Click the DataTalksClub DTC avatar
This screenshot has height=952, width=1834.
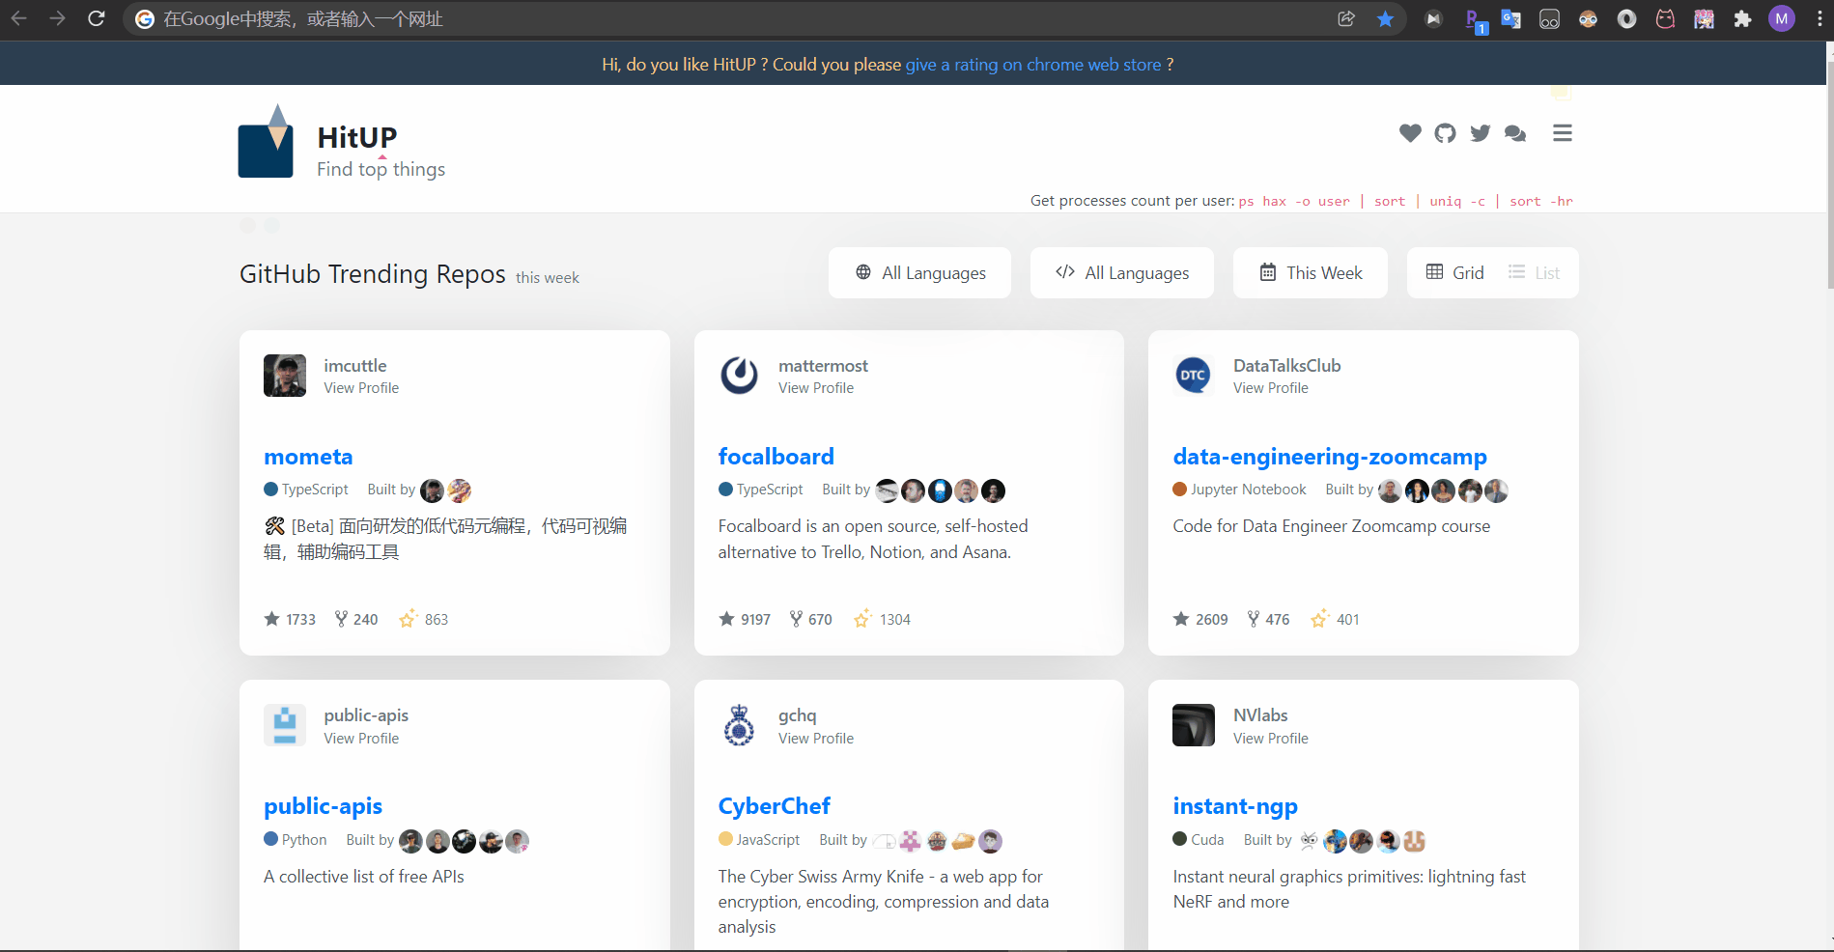[1194, 376]
